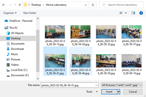Open the Organize menu

(x=10, y=13)
